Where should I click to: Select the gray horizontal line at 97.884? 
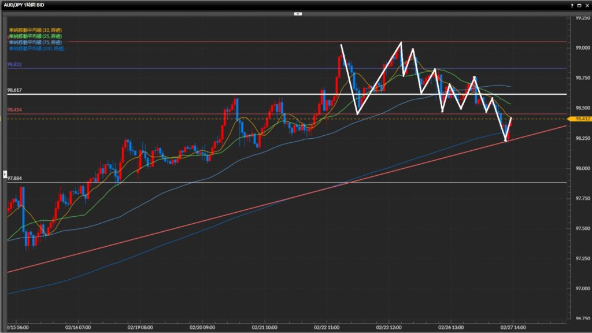tap(289, 182)
